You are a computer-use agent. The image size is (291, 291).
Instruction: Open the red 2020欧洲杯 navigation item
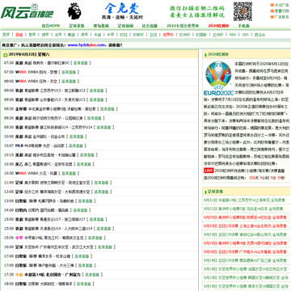click(x=218, y=26)
